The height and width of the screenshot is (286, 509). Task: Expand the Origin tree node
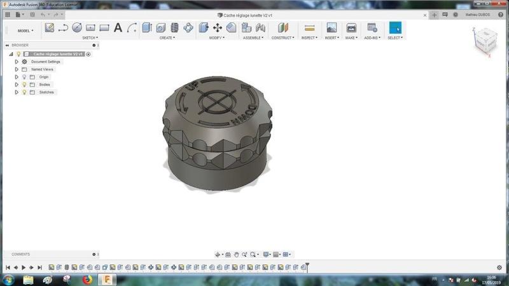coord(17,77)
